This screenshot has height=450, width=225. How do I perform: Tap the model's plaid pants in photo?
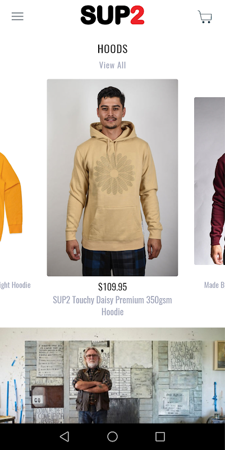pyautogui.click(x=114, y=261)
